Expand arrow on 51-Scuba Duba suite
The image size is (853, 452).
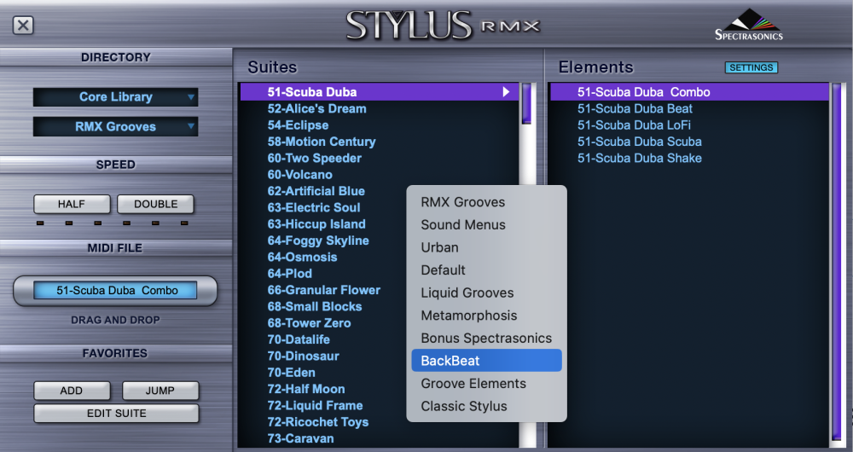click(506, 92)
